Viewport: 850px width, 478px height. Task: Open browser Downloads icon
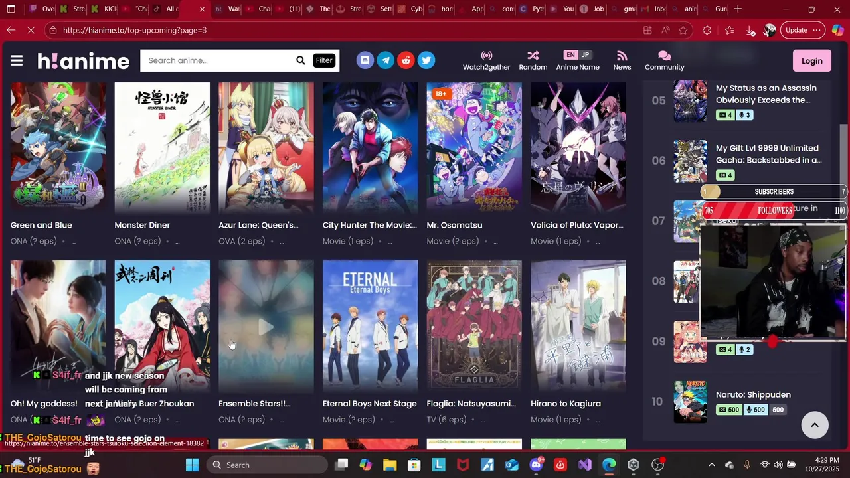tap(750, 30)
